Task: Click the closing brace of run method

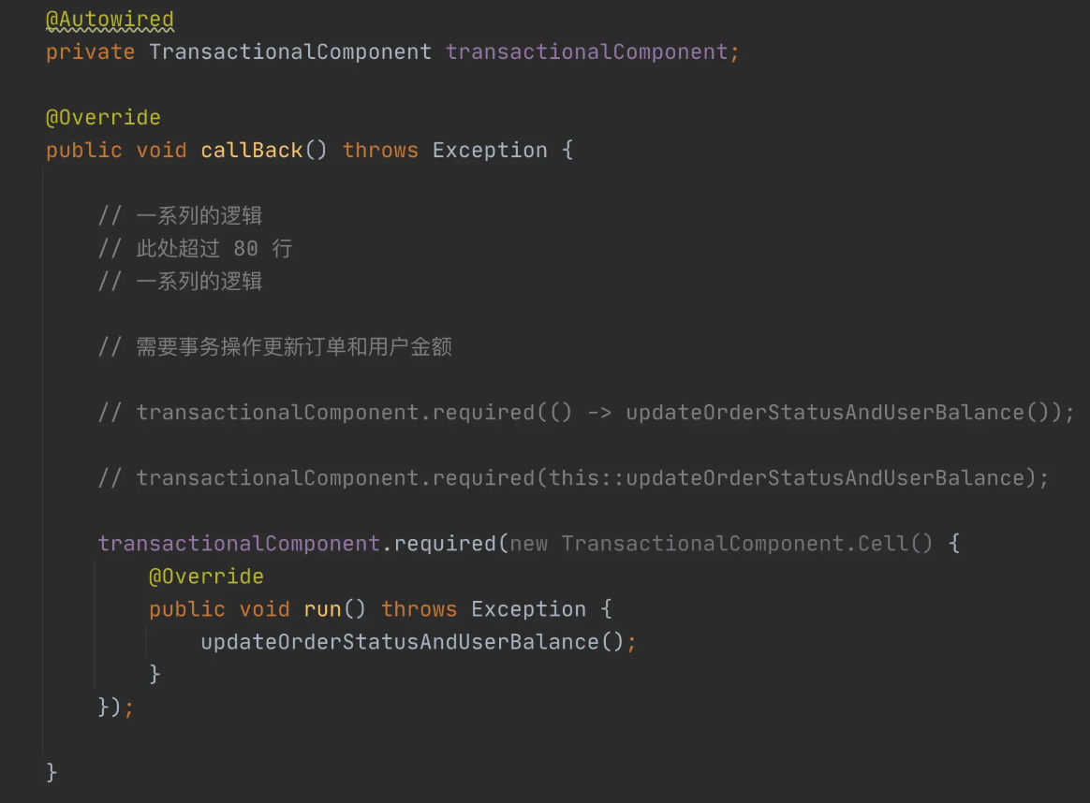Action: click(155, 675)
